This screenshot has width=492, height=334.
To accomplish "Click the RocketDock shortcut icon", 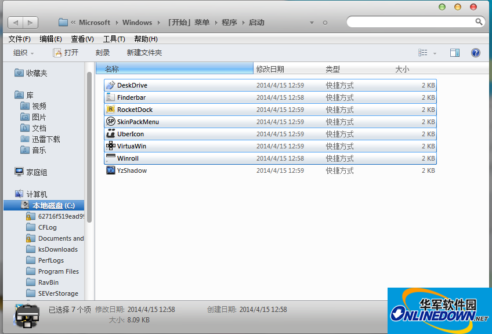I will coord(110,109).
